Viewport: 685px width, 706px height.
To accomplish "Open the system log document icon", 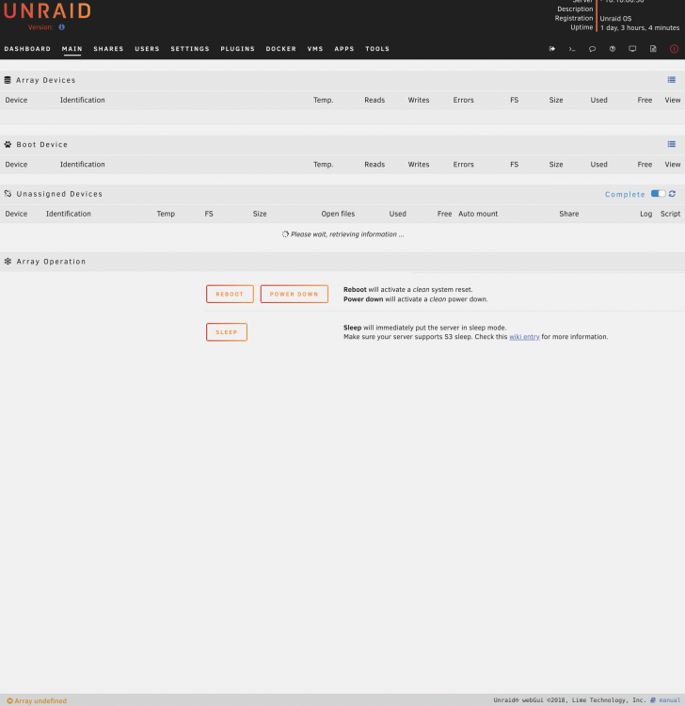I will (x=653, y=49).
